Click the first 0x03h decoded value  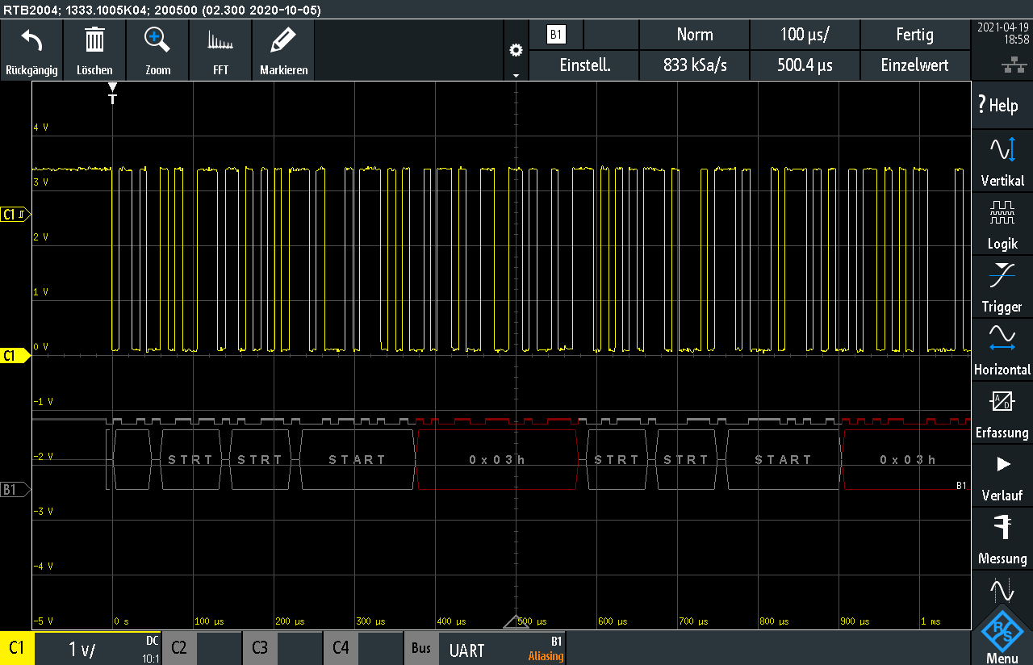[497, 460]
